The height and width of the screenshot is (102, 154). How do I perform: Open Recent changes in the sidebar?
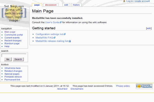[13, 41]
